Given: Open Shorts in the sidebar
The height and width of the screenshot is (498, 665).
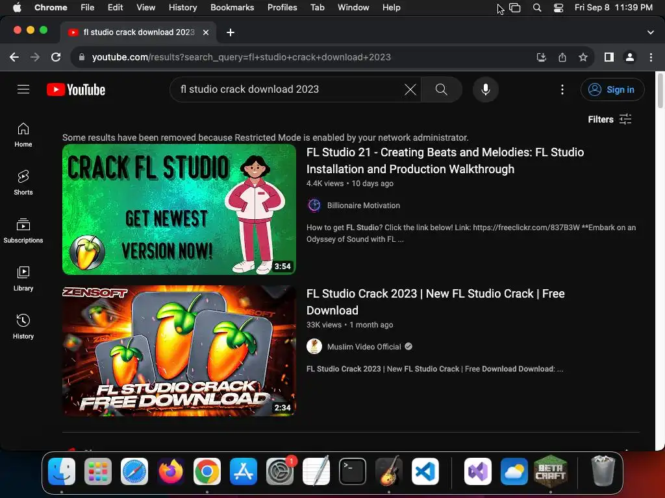Looking at the screenshot, I should 23,182.
